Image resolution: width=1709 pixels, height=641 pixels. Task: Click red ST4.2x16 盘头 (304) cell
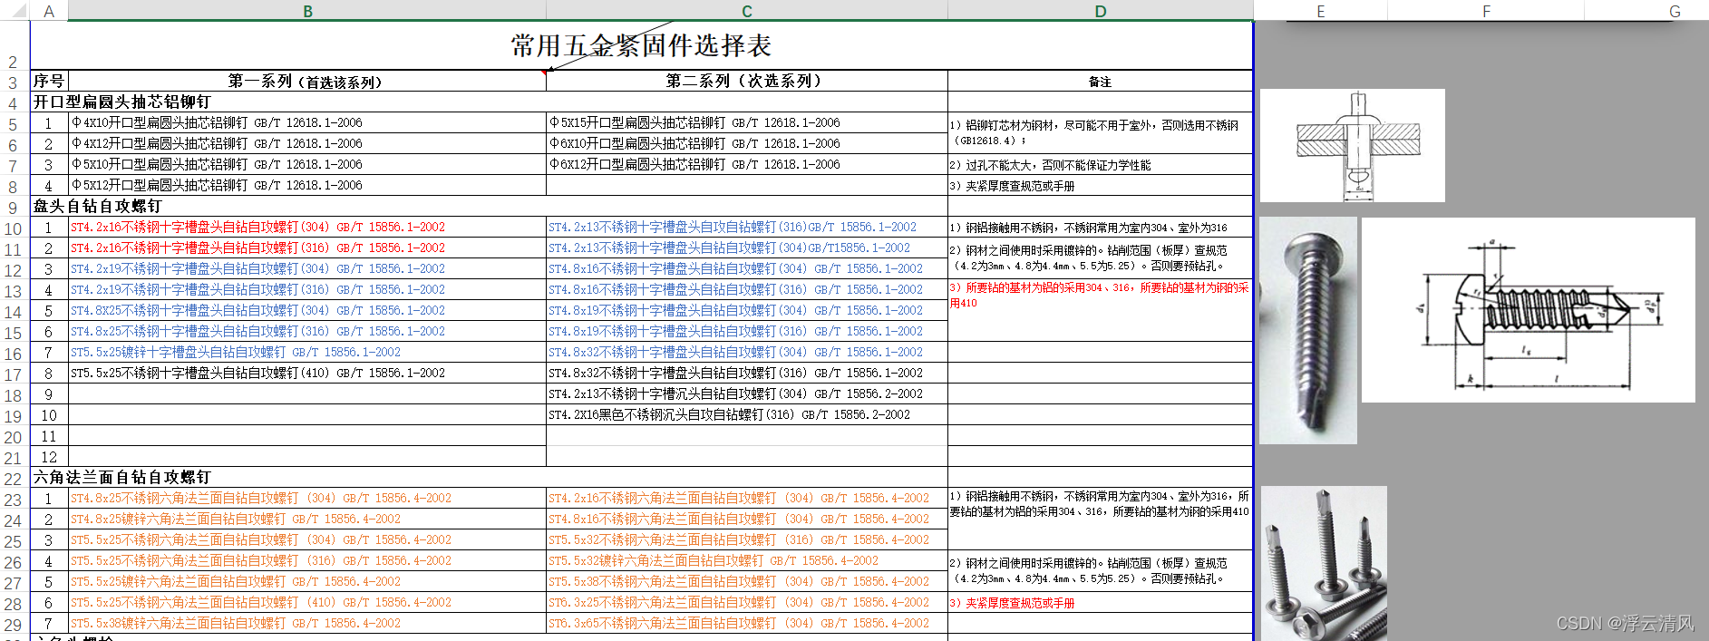[x=306, y=227]
